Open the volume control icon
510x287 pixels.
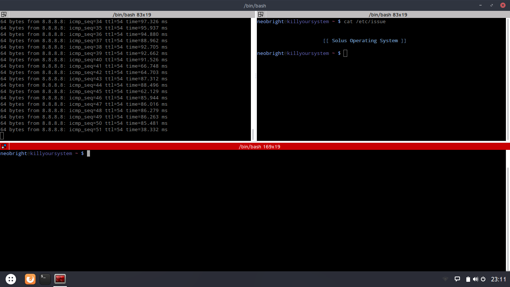[475, 279]
